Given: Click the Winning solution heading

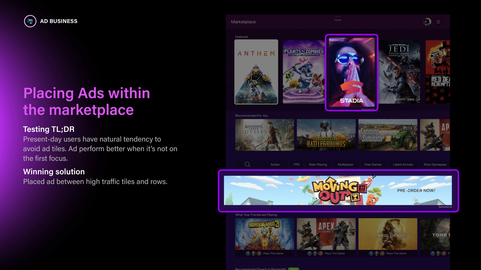Looking at the screenshot, I should [x=54, y=172].
